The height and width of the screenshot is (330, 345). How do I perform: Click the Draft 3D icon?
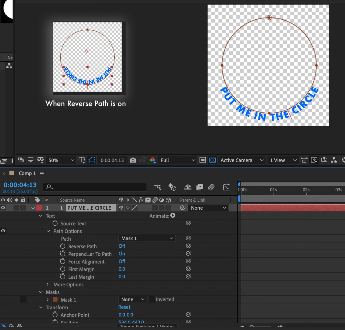click(172, 187)
